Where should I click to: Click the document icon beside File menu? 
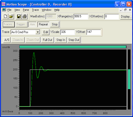tap(4, 10)
